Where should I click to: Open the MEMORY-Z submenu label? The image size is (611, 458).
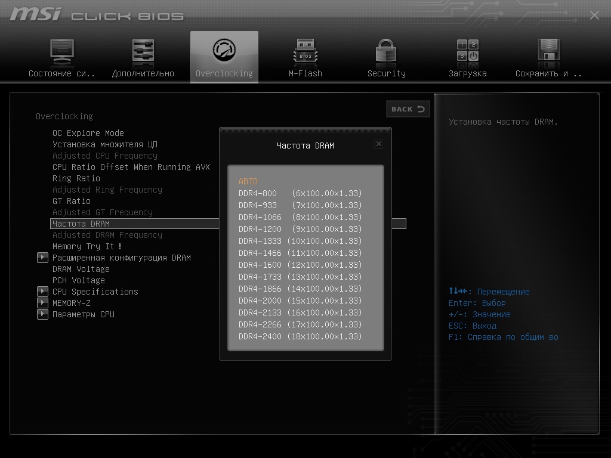pos(72,303)
